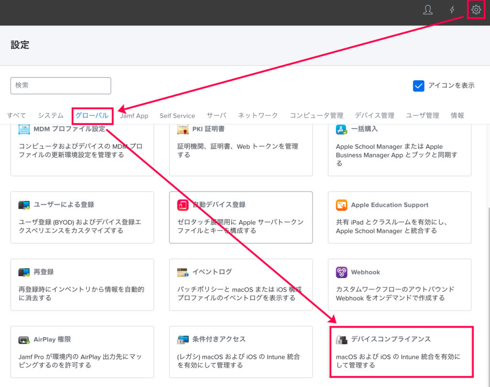Click the 共有 iPad とクラスルーム description
The width and height of the screenshot is (490, 387).
click(x=391, y=226)
